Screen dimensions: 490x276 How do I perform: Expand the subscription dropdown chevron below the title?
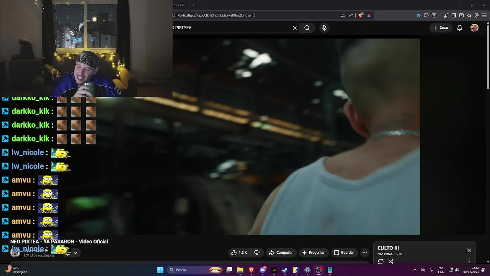coord(75,253)
